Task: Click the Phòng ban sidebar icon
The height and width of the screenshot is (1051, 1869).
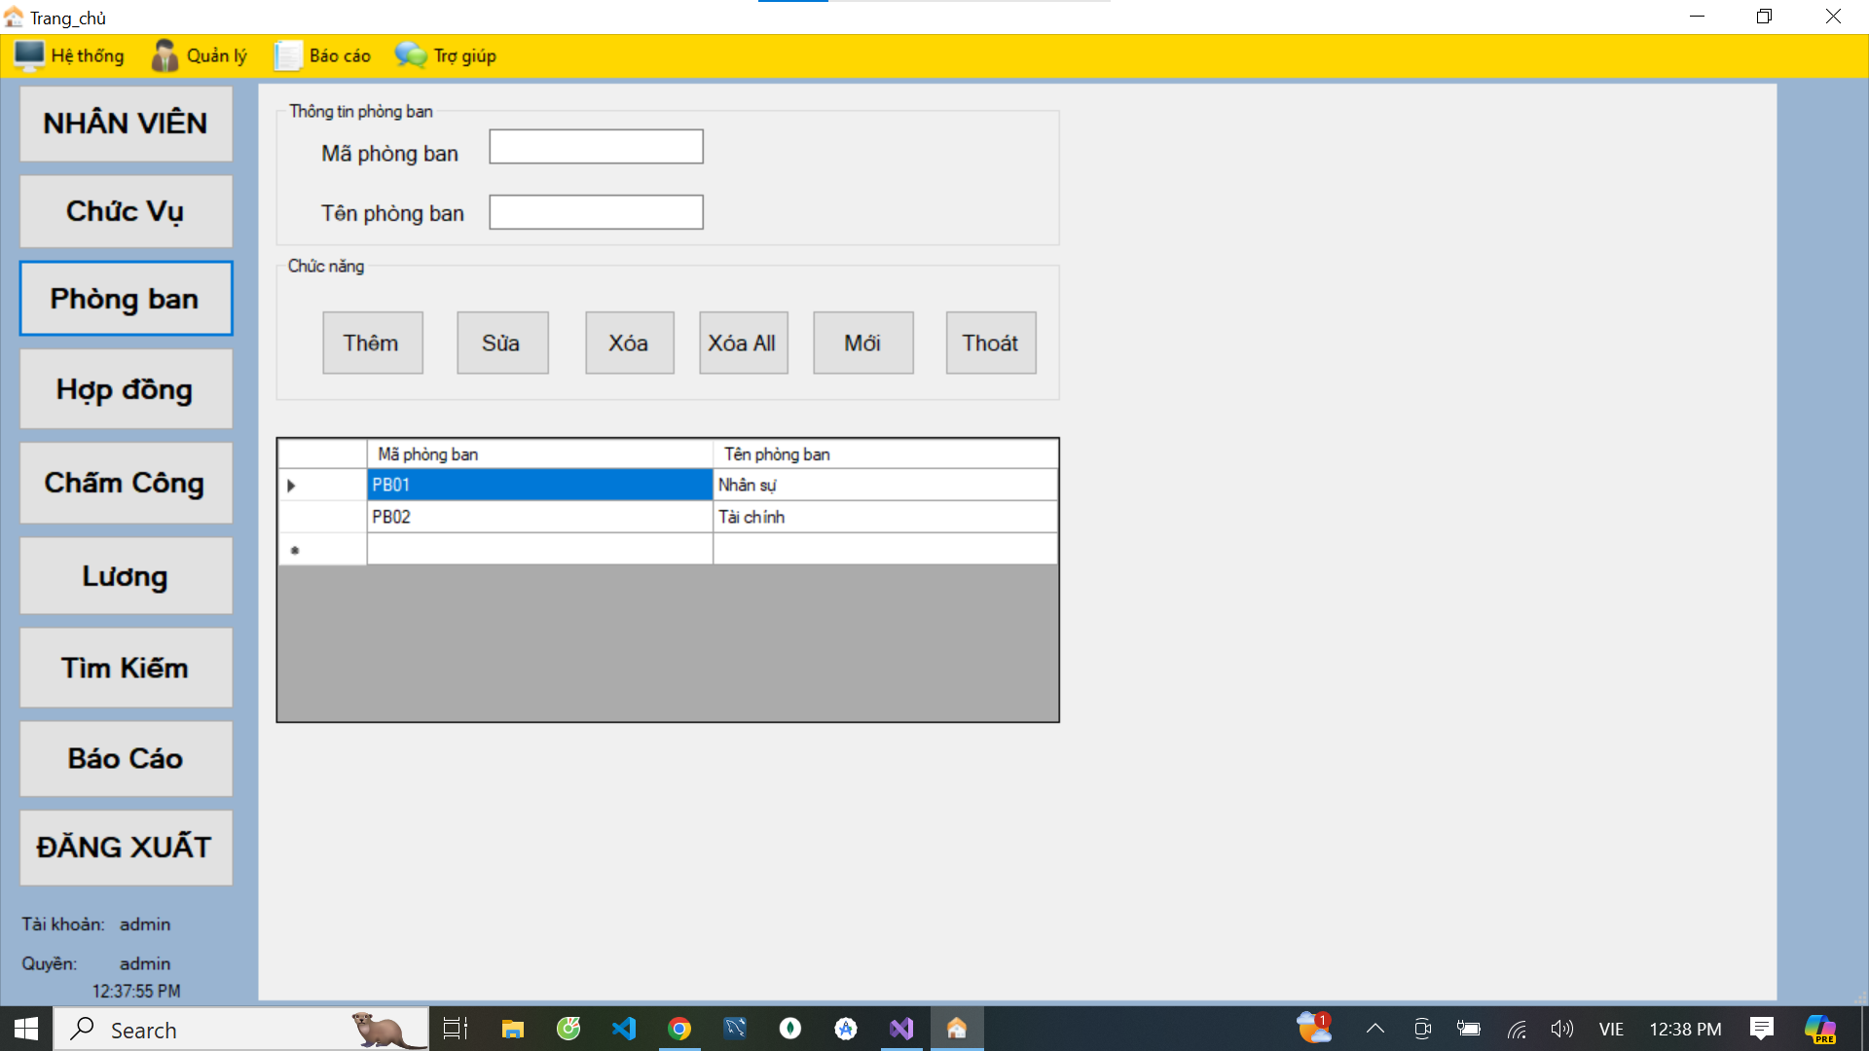Action: 125,298
